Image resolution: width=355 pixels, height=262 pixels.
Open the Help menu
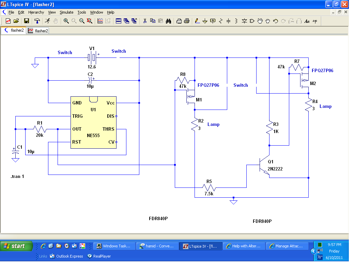tap(110, 12)
